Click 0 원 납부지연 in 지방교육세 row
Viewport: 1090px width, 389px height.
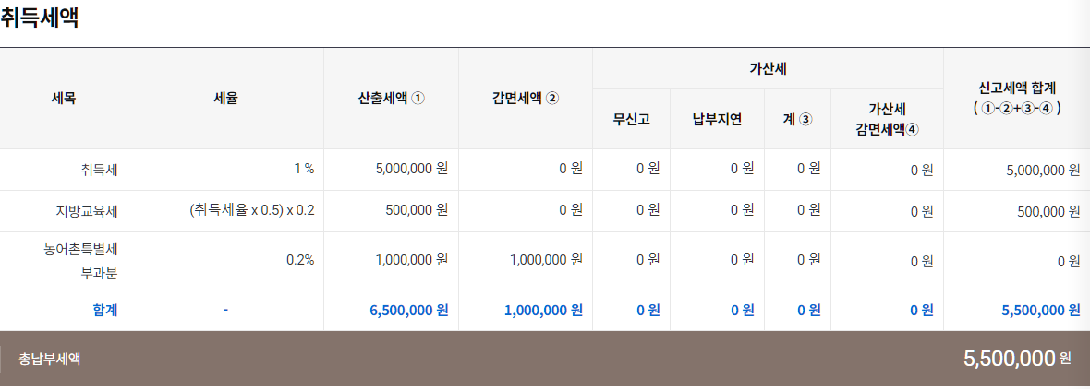[743, 209]
